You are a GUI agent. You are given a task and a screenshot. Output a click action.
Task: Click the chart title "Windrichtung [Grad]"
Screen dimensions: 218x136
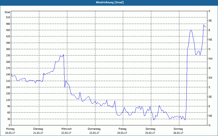pos(110,2)
